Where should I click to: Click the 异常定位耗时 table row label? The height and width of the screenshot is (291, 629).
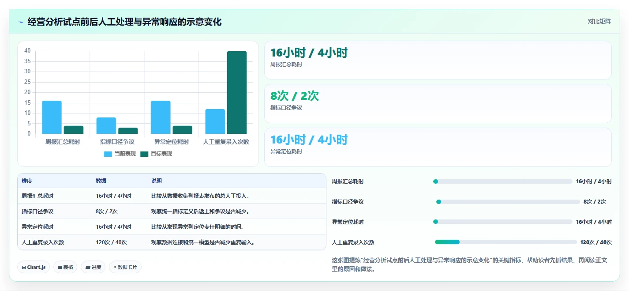tap(37, 227)
